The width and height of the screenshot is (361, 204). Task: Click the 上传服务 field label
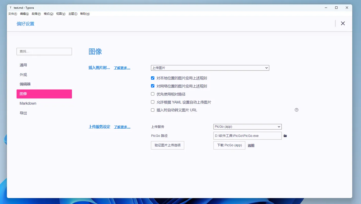coord(158,127)
